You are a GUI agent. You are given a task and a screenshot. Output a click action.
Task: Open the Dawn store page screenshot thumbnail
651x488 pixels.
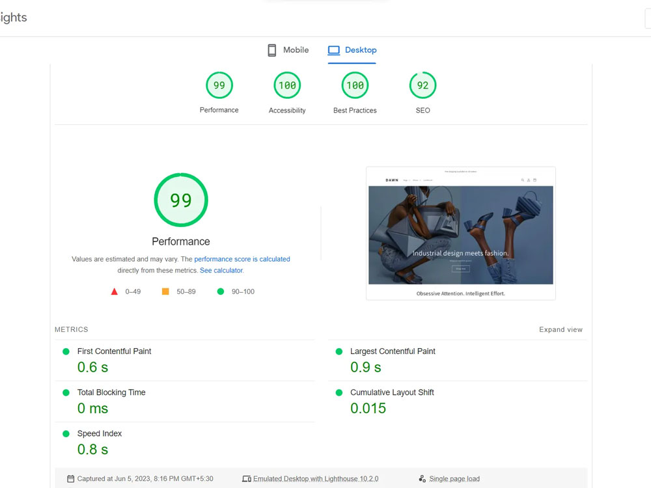tap(461, 233)
